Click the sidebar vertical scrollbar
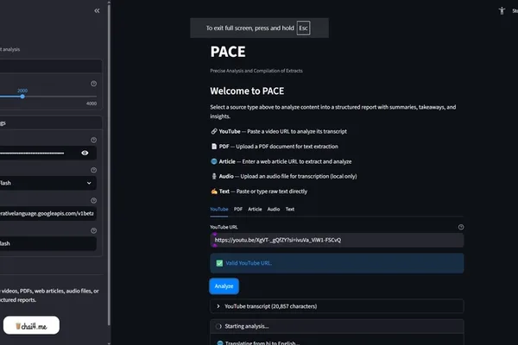 [109, 165]
